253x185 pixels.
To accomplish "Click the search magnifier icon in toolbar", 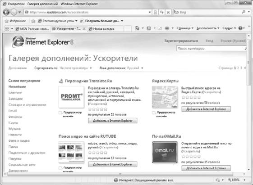I will pos(244,12).
